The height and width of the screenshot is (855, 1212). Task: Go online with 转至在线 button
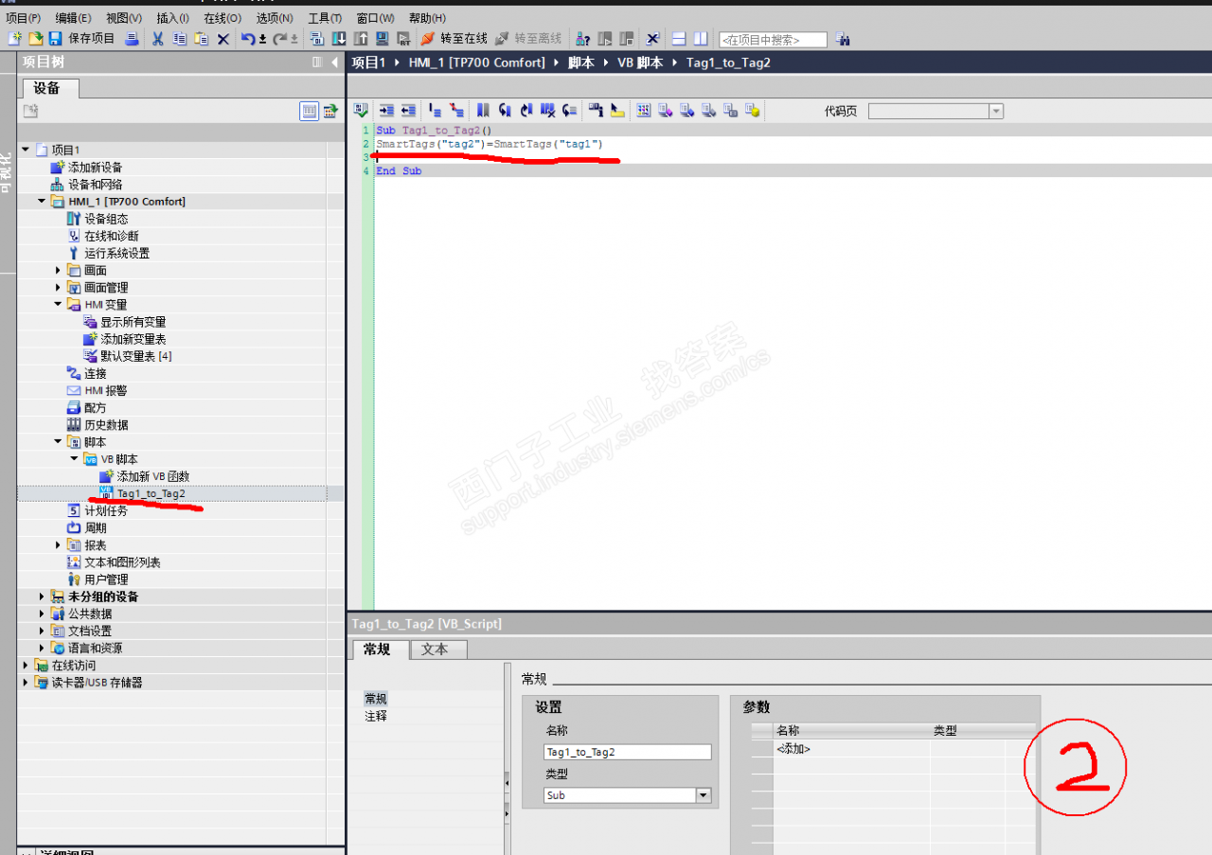pos(454,39)
